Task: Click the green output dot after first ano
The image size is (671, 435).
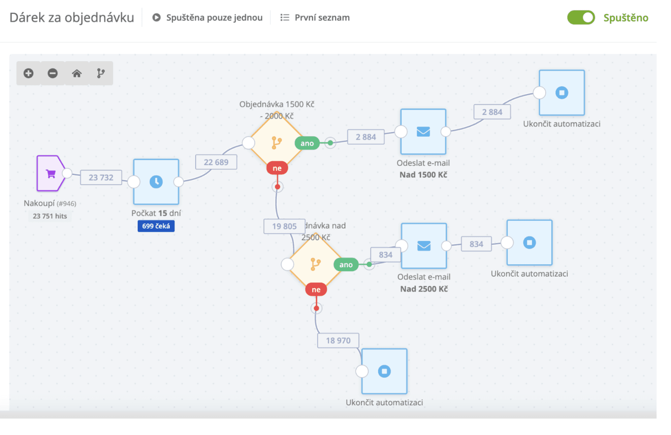Action: 330,143
